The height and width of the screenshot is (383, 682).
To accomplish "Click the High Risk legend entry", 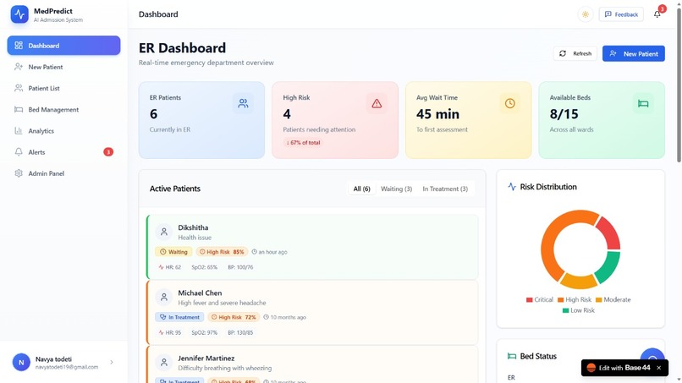I will click(575, 299).
